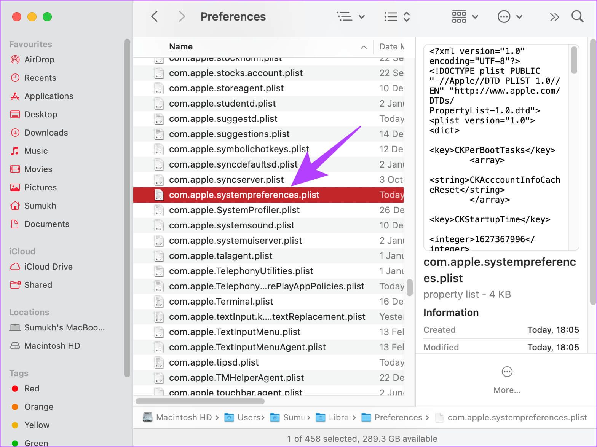Image resolution: width=597 pixels, height=447 pixels.
Task: Select com.apple.studentd.plist
Action: [x=268, y=103]
